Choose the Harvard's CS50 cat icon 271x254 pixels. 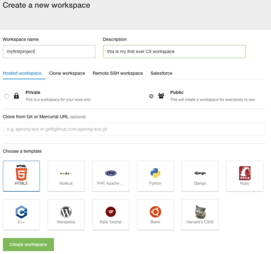click(200, 212)
